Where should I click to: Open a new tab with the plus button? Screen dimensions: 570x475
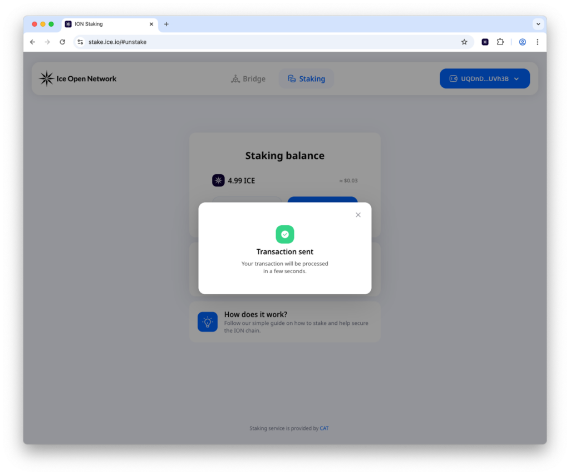point(166,24)
